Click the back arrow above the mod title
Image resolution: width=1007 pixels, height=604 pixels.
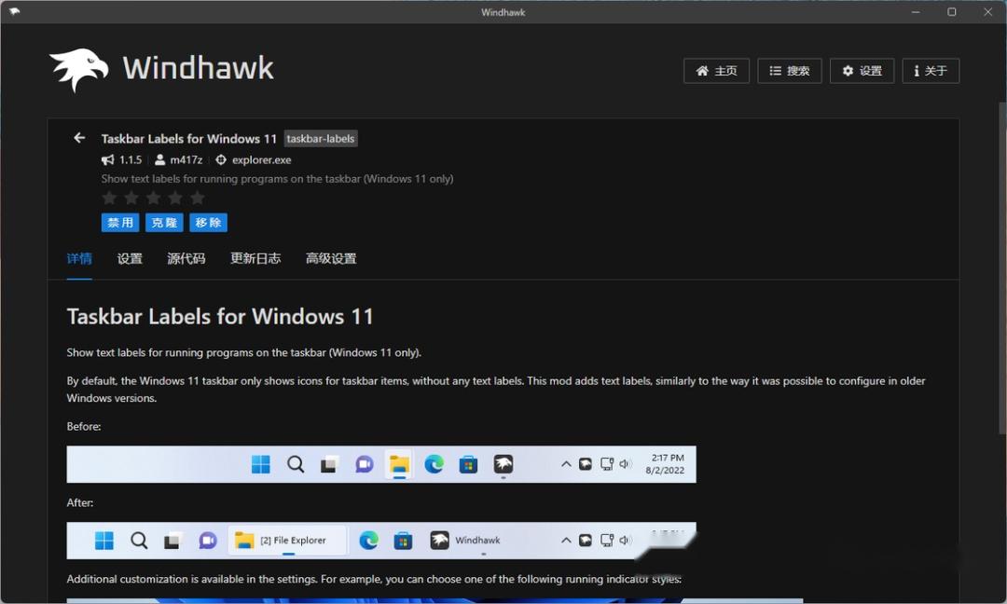pos(79,137)
